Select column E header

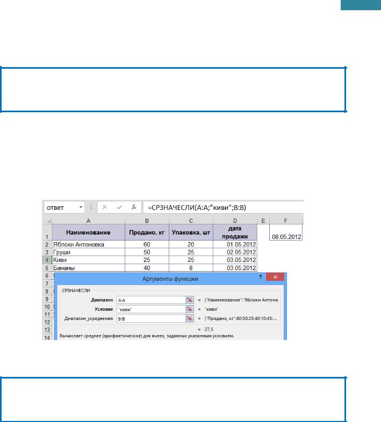[263, 221]
